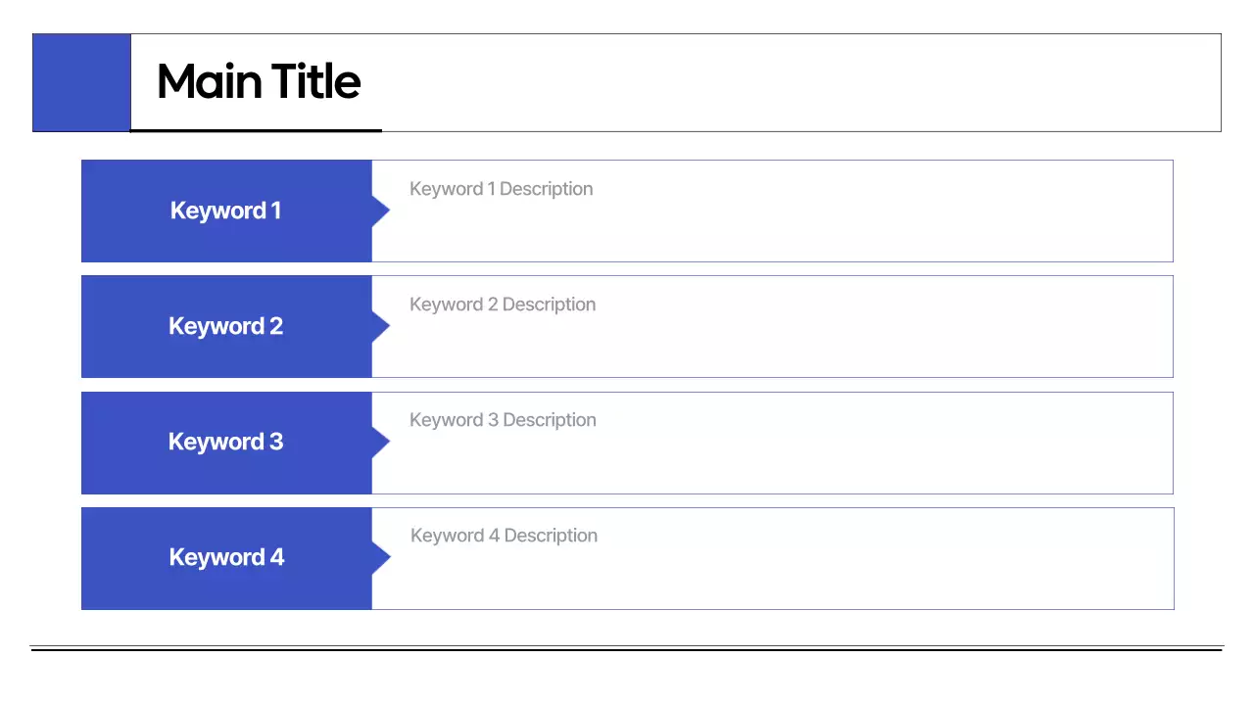Click the arrow pointer beside Keyword 1
1254x705 pixels.
[x=380, y=211]
